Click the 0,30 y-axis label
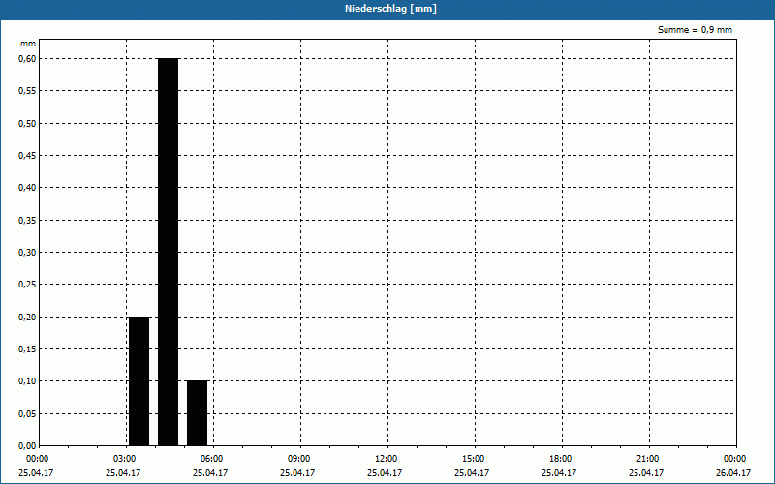Image resolution: width=775 pixels, height=484 pixels. (27, 253)
